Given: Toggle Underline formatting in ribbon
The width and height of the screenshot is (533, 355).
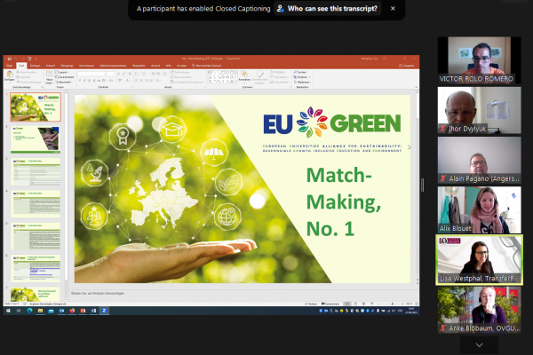Looking at the screenshot, I should click(x=89, y=81).
